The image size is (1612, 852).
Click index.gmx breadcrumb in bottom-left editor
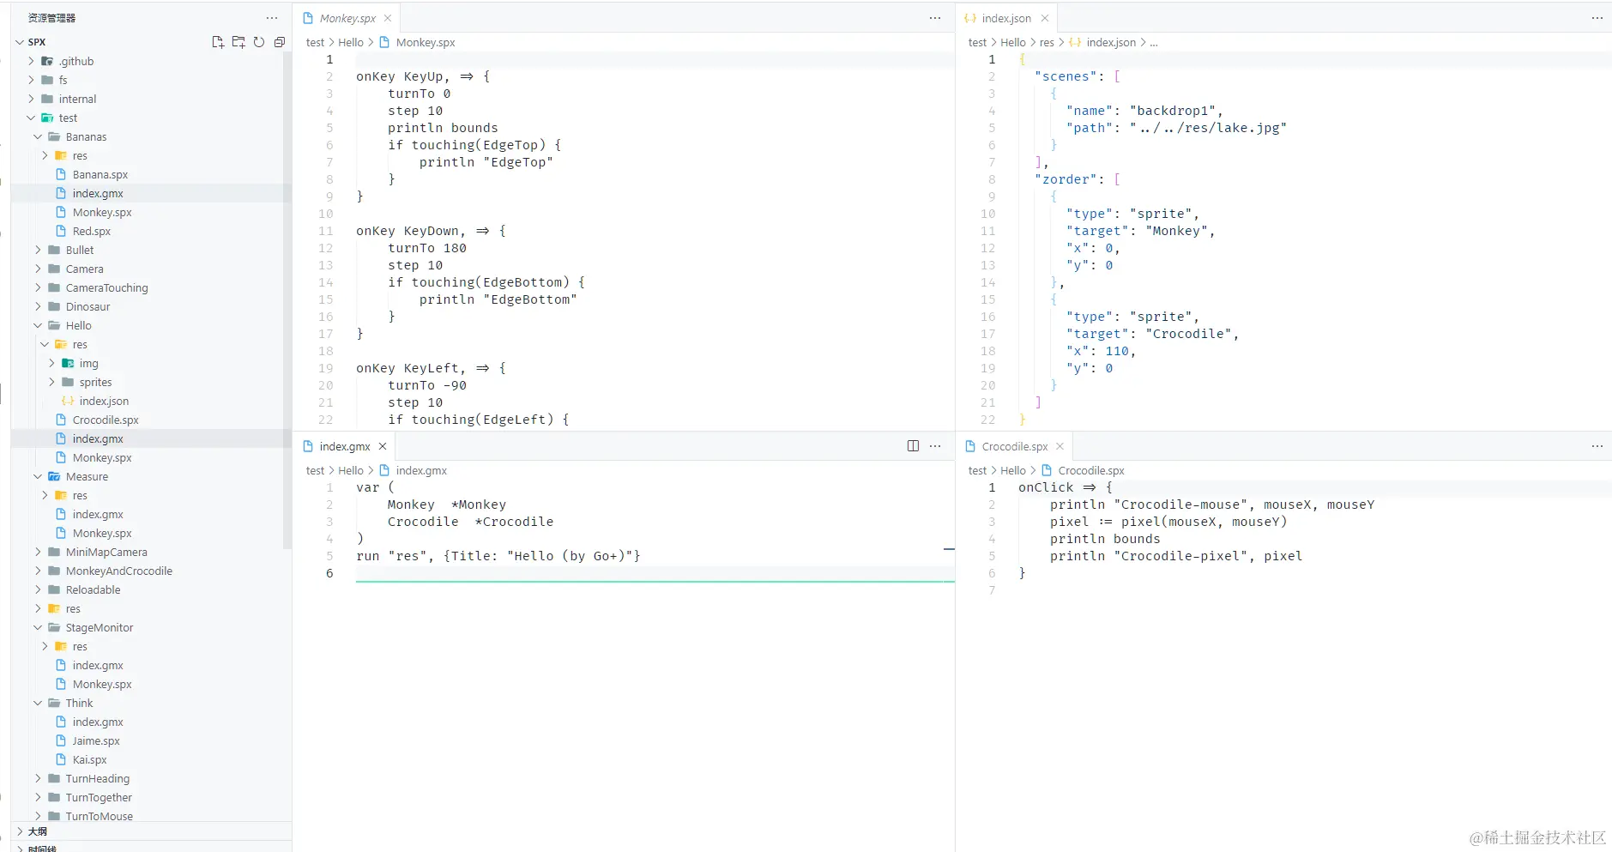click(x=421, y=470)
